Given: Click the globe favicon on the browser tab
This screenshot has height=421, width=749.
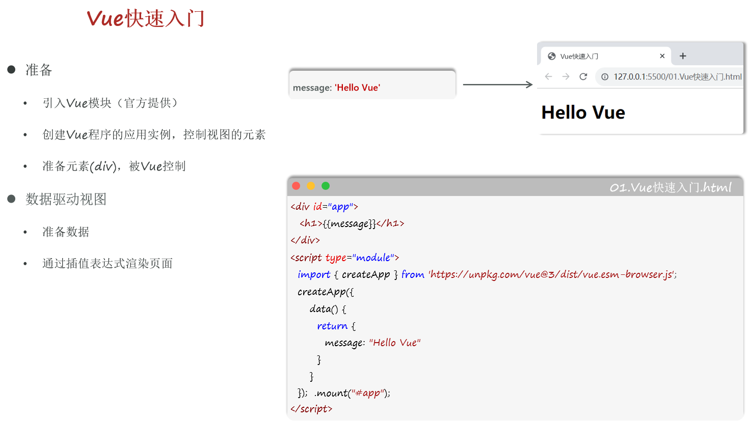Looking at the screenshot, I should tap(551, 56).
